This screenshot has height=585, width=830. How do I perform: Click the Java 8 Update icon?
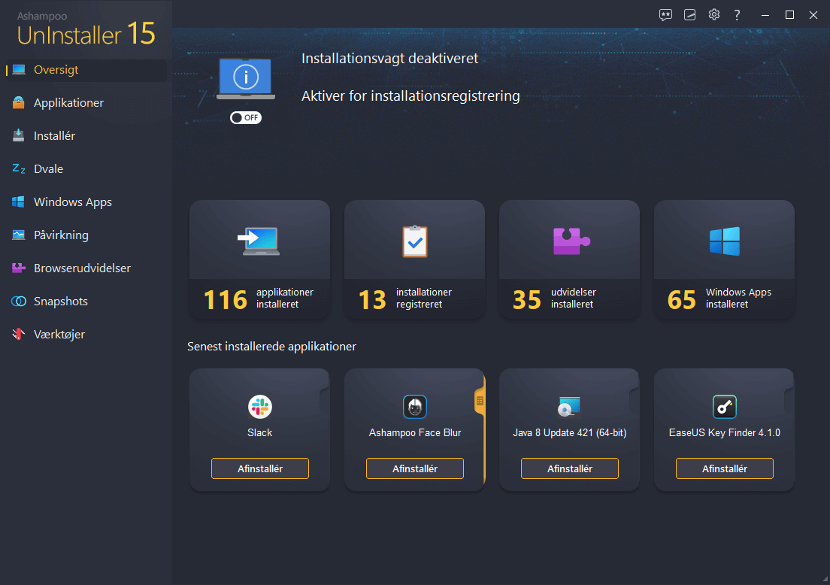tap(569, 407)
